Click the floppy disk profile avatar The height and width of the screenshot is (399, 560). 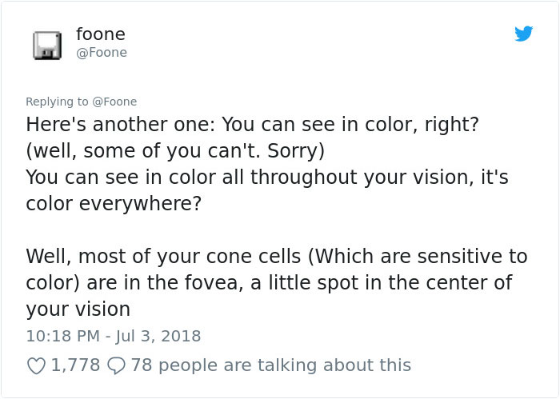[48, 45]
